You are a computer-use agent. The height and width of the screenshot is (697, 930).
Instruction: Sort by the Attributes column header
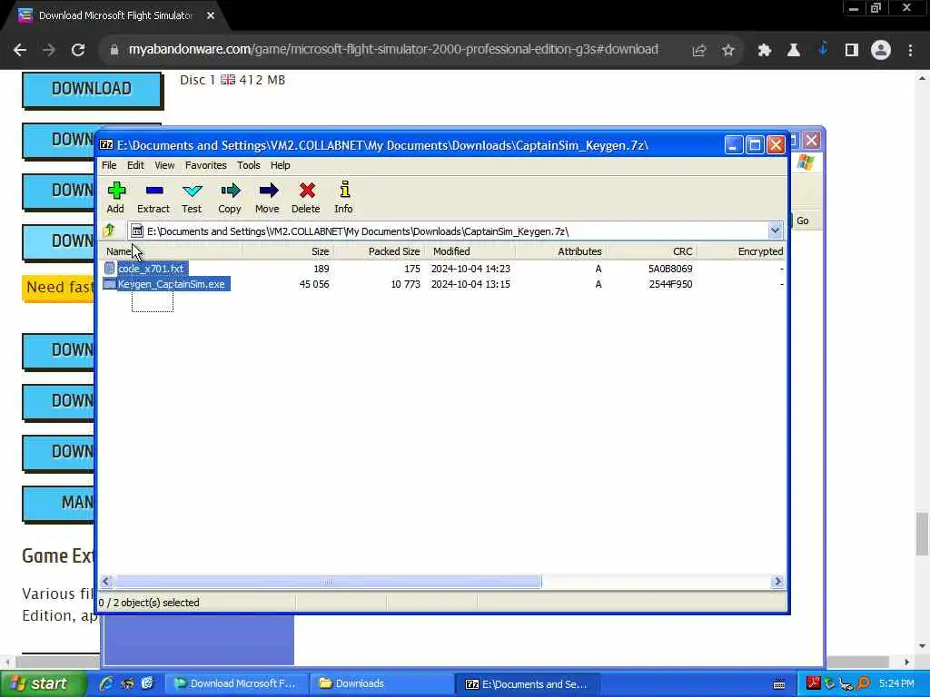pyautogui.click(x=560, y=251)
